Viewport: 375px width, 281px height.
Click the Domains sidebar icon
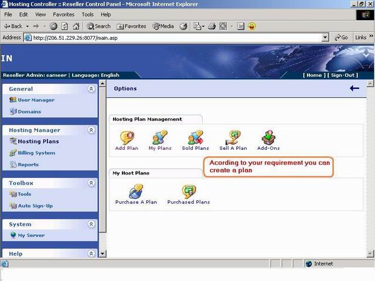coord(13,111)
